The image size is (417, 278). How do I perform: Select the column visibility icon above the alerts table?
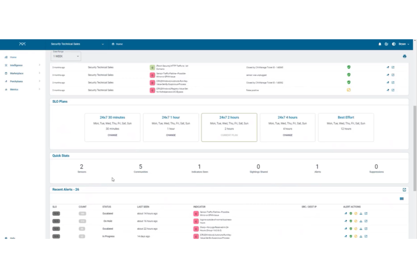[402, 199]
